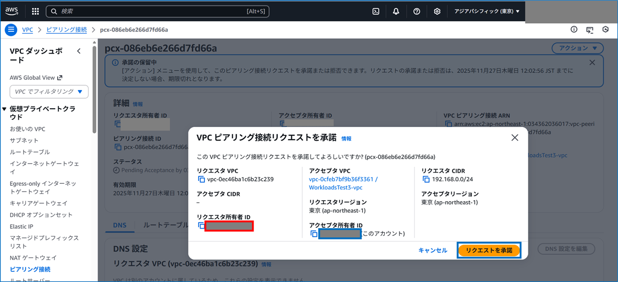
Task: Open the アクション dropdown menu
Action: point(577,48)
